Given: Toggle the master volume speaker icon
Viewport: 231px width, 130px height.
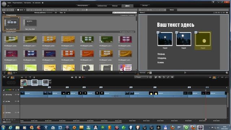Looking at the screenshot, I should tap(18, 90).
